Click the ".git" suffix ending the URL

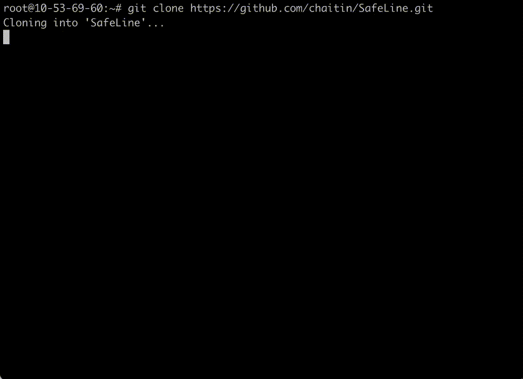[x=420, y=8]
